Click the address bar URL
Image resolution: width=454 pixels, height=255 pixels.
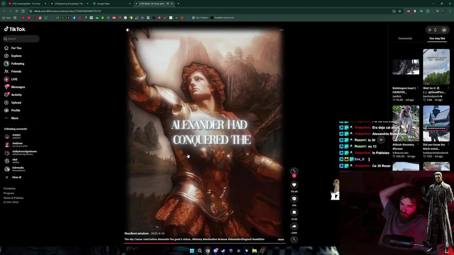click(67, 11)
